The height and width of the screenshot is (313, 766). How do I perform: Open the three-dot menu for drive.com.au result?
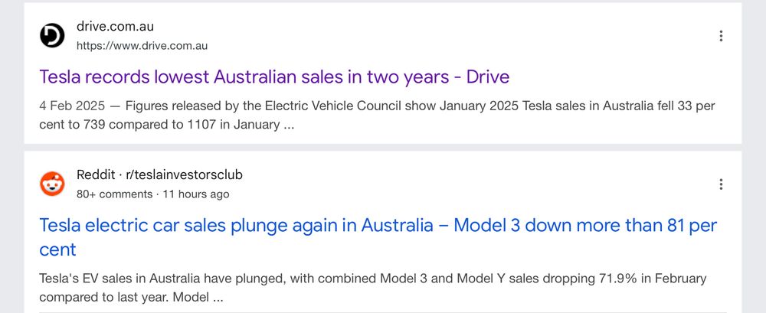pos(721,36)
